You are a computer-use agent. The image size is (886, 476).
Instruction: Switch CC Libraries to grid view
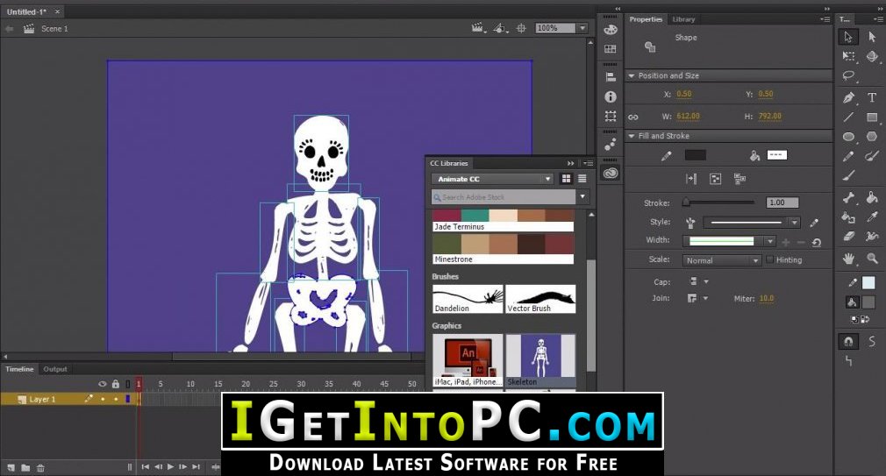[566, 179]
